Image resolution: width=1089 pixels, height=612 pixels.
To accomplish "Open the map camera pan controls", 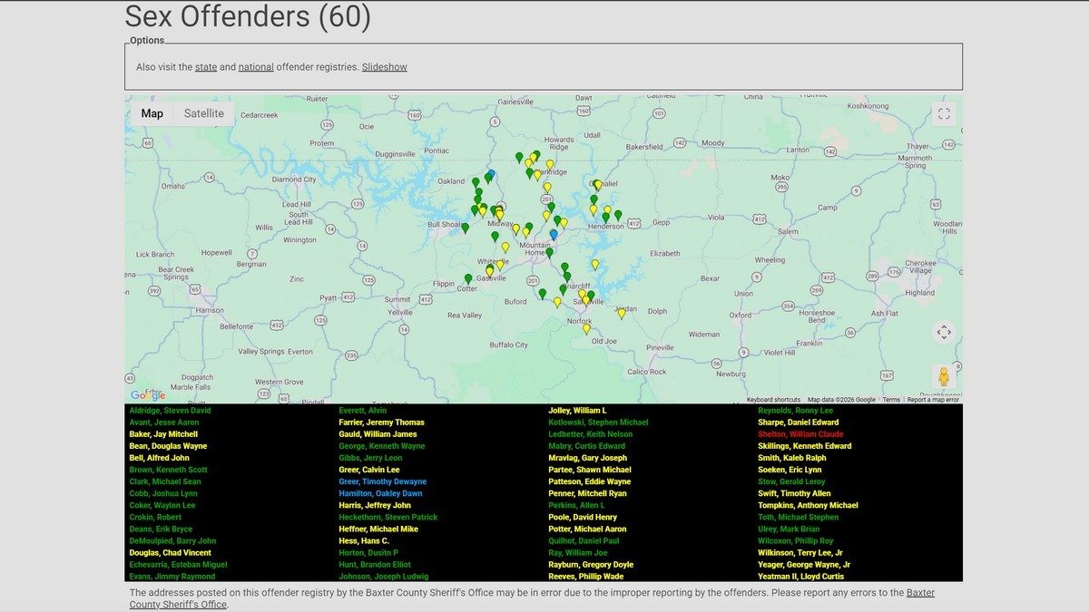I will pos(944,332).
